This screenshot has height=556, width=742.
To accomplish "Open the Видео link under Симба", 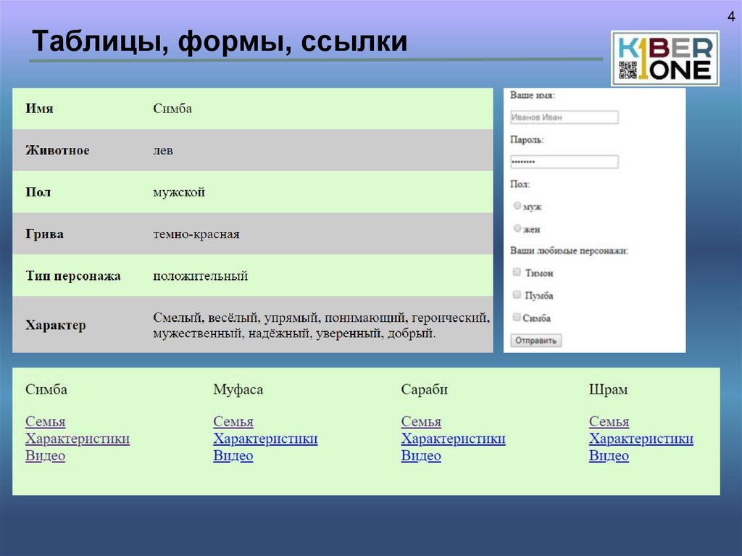I will pyautogui.click(x=45, y=456).
